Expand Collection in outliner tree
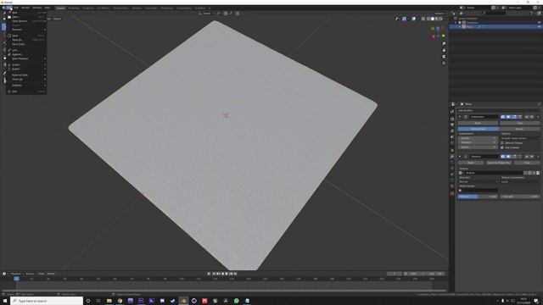Screen dimensions: 543x305 (x=456, y=23)
